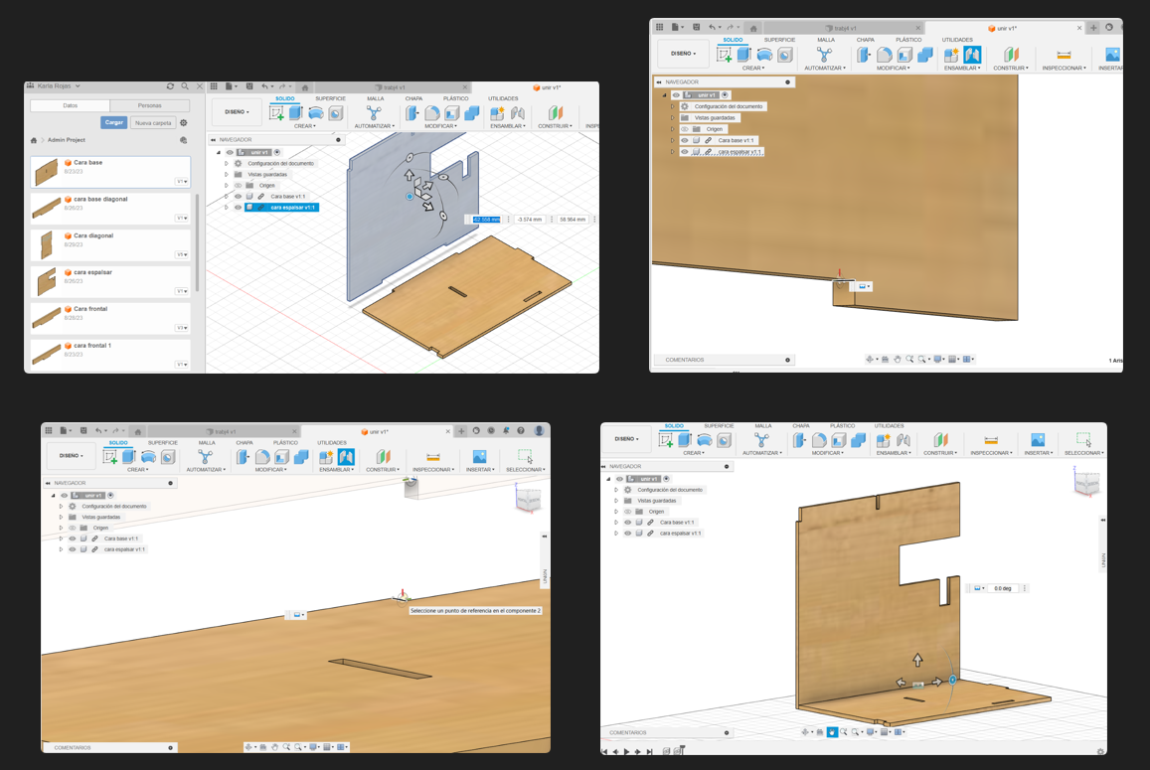The image size is (1150, 770).
Task: Select Measure icon above INSPECCIONAR in top-right window
Action: (1064, 55)
